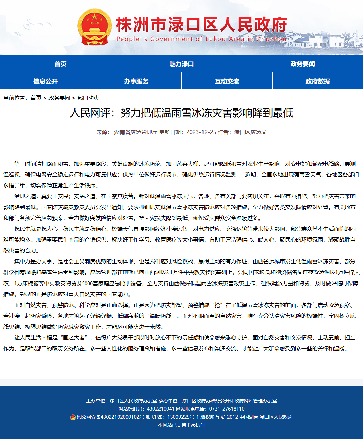Open 互动交流 section

click(x=227, y=81)
